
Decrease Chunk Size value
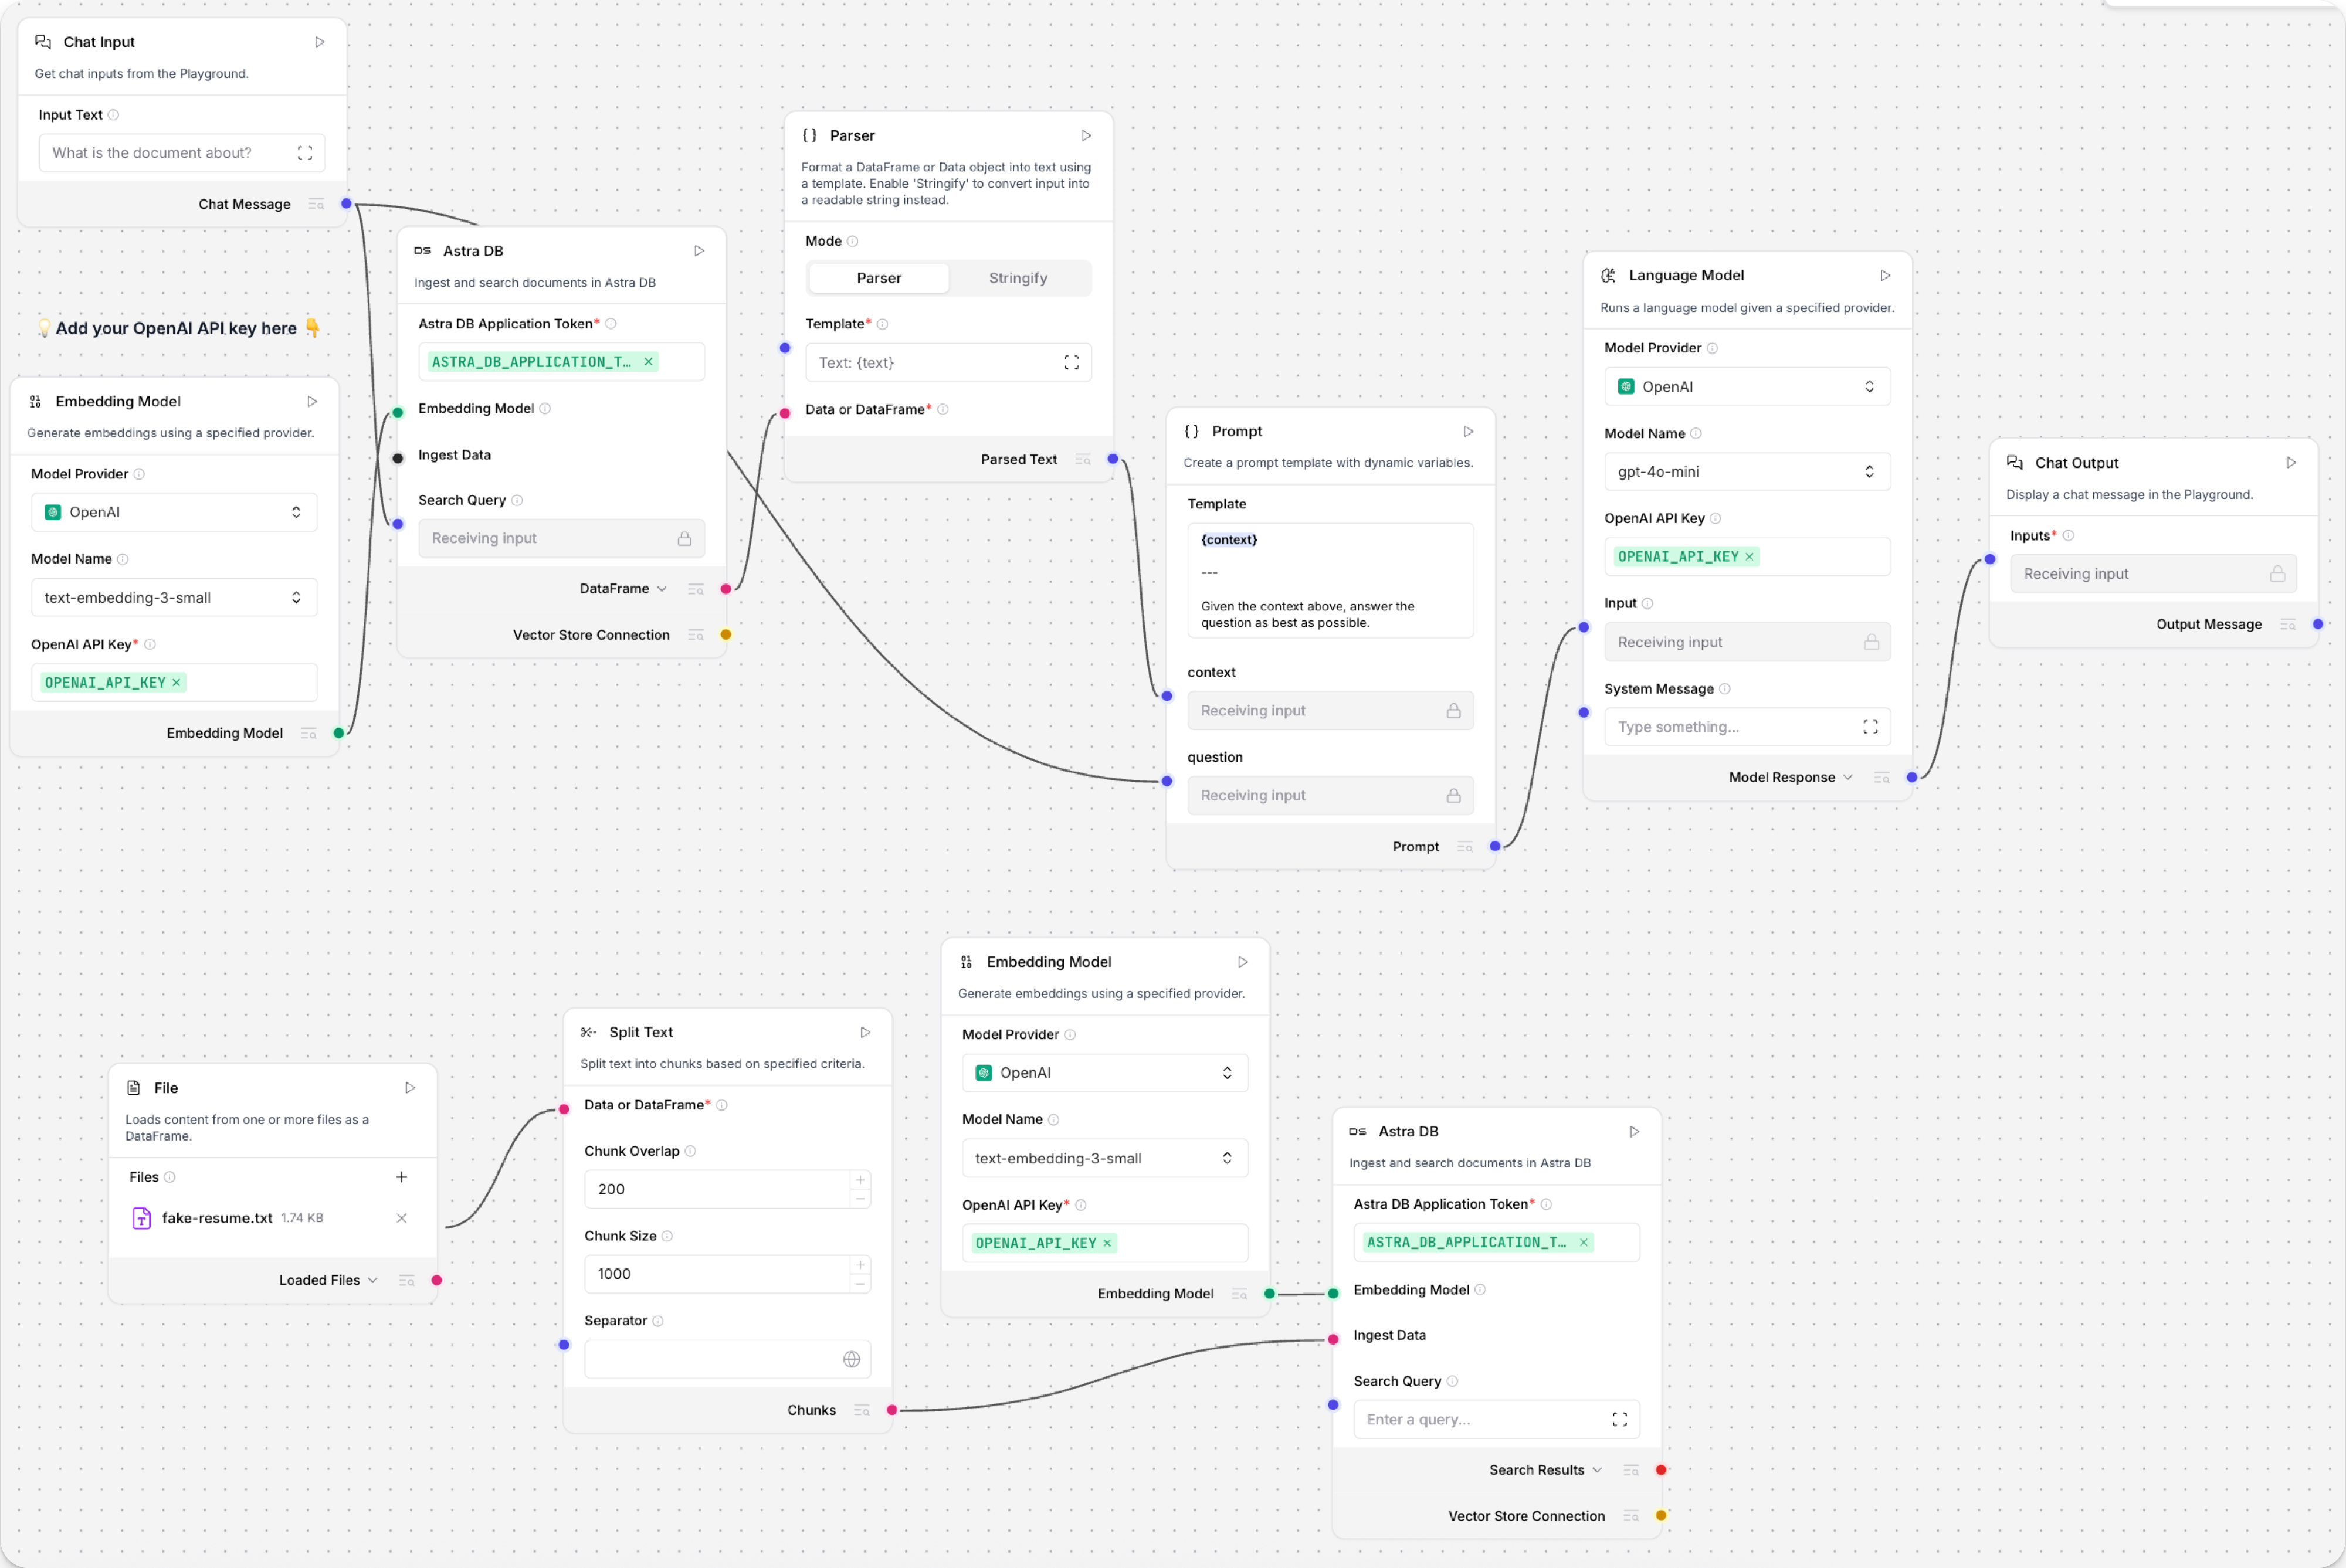860,1283
